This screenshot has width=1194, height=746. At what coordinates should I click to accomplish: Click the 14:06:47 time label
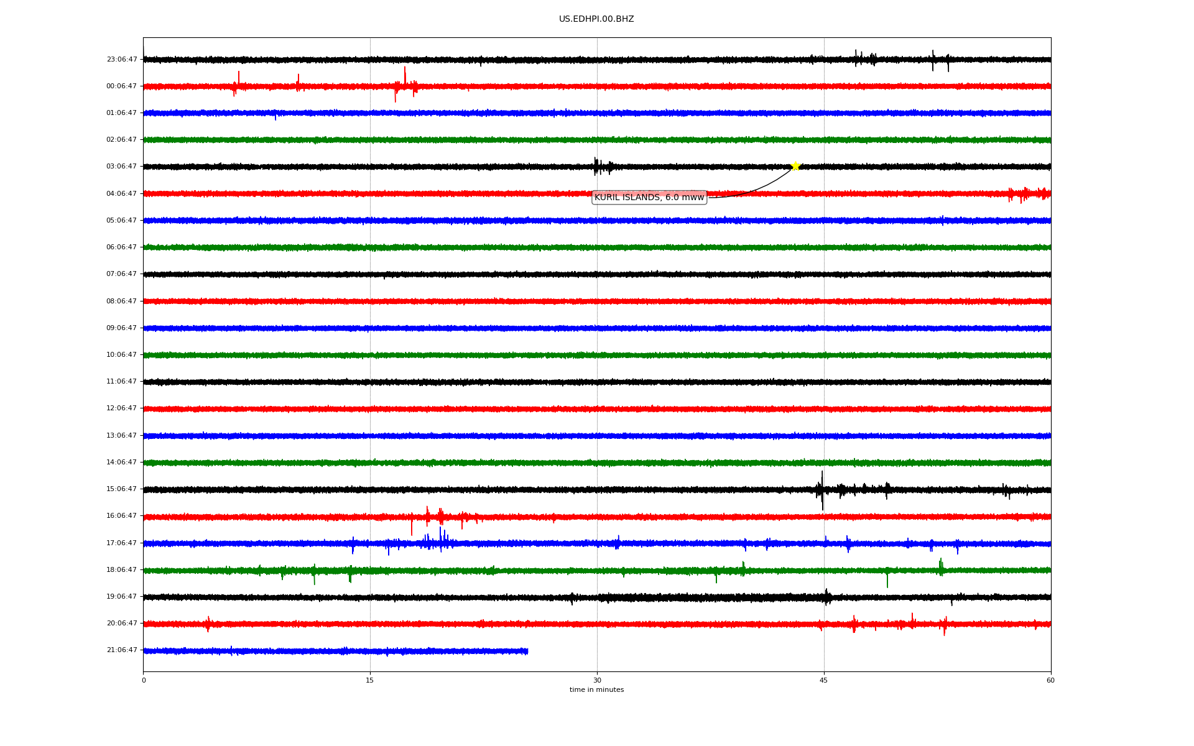(122, 463)
